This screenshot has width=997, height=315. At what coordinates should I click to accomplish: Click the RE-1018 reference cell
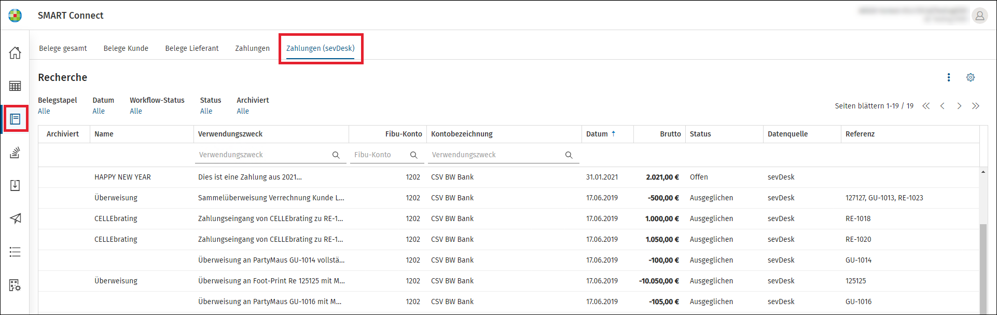(858, 218)
